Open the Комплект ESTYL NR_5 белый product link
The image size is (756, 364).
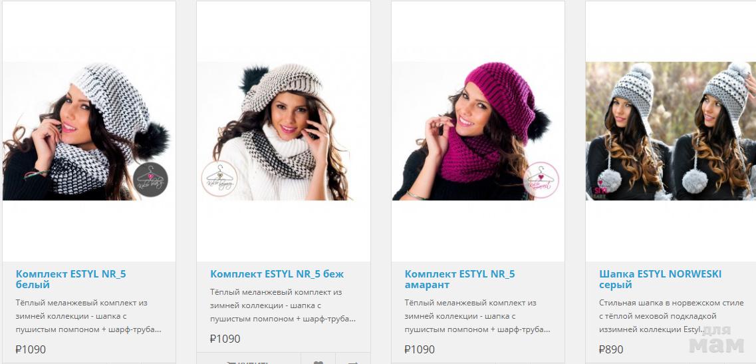pyautogui.click(x=71, y=279)
